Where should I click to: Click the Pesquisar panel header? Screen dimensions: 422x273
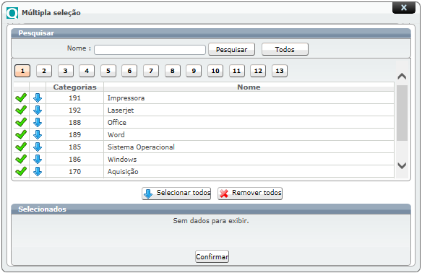point(211,33)
